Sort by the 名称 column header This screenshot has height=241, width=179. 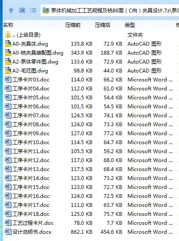point(8,25)
